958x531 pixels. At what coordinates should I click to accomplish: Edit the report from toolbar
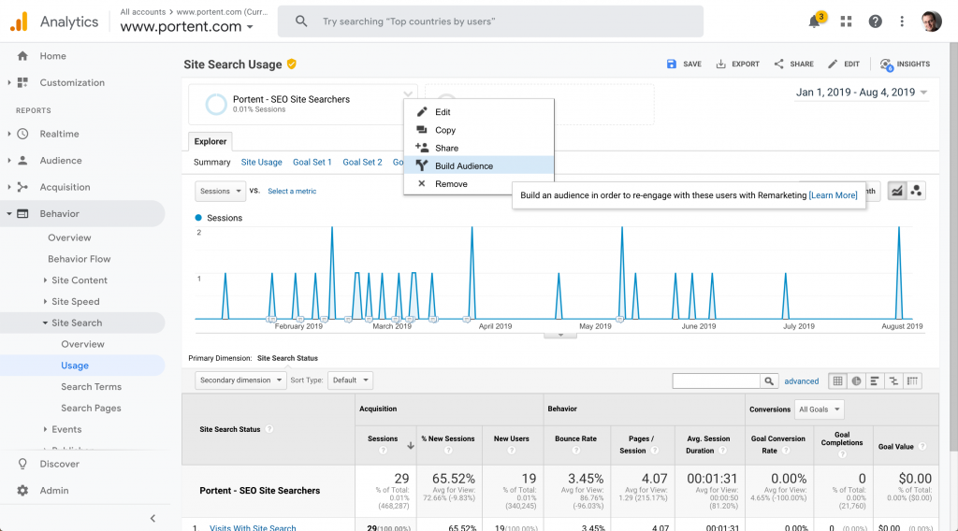(844, 65)
